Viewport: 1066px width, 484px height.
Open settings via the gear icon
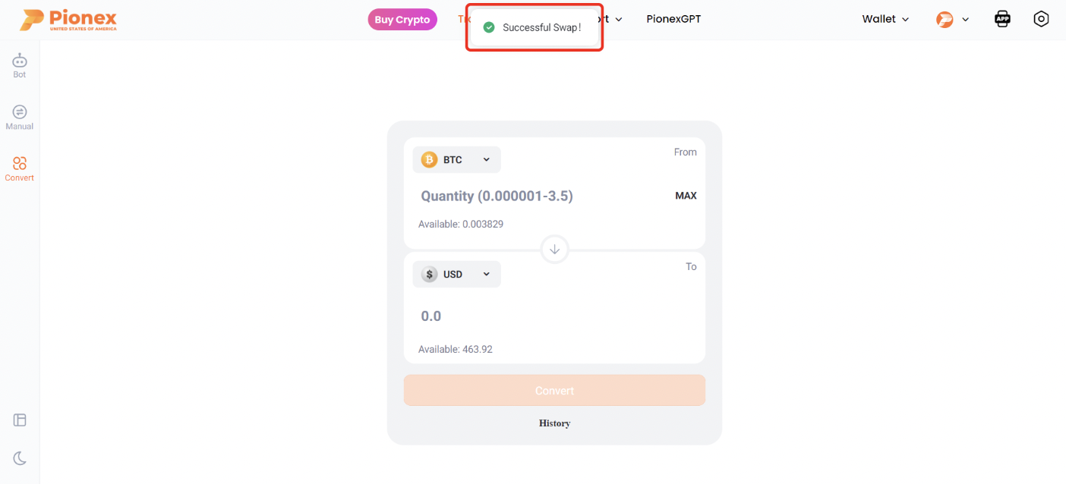pyautogui.click(x=1041, y=18)
